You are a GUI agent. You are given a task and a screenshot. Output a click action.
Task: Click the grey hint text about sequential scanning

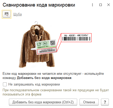pyautogui.click(x=56, y=92)
